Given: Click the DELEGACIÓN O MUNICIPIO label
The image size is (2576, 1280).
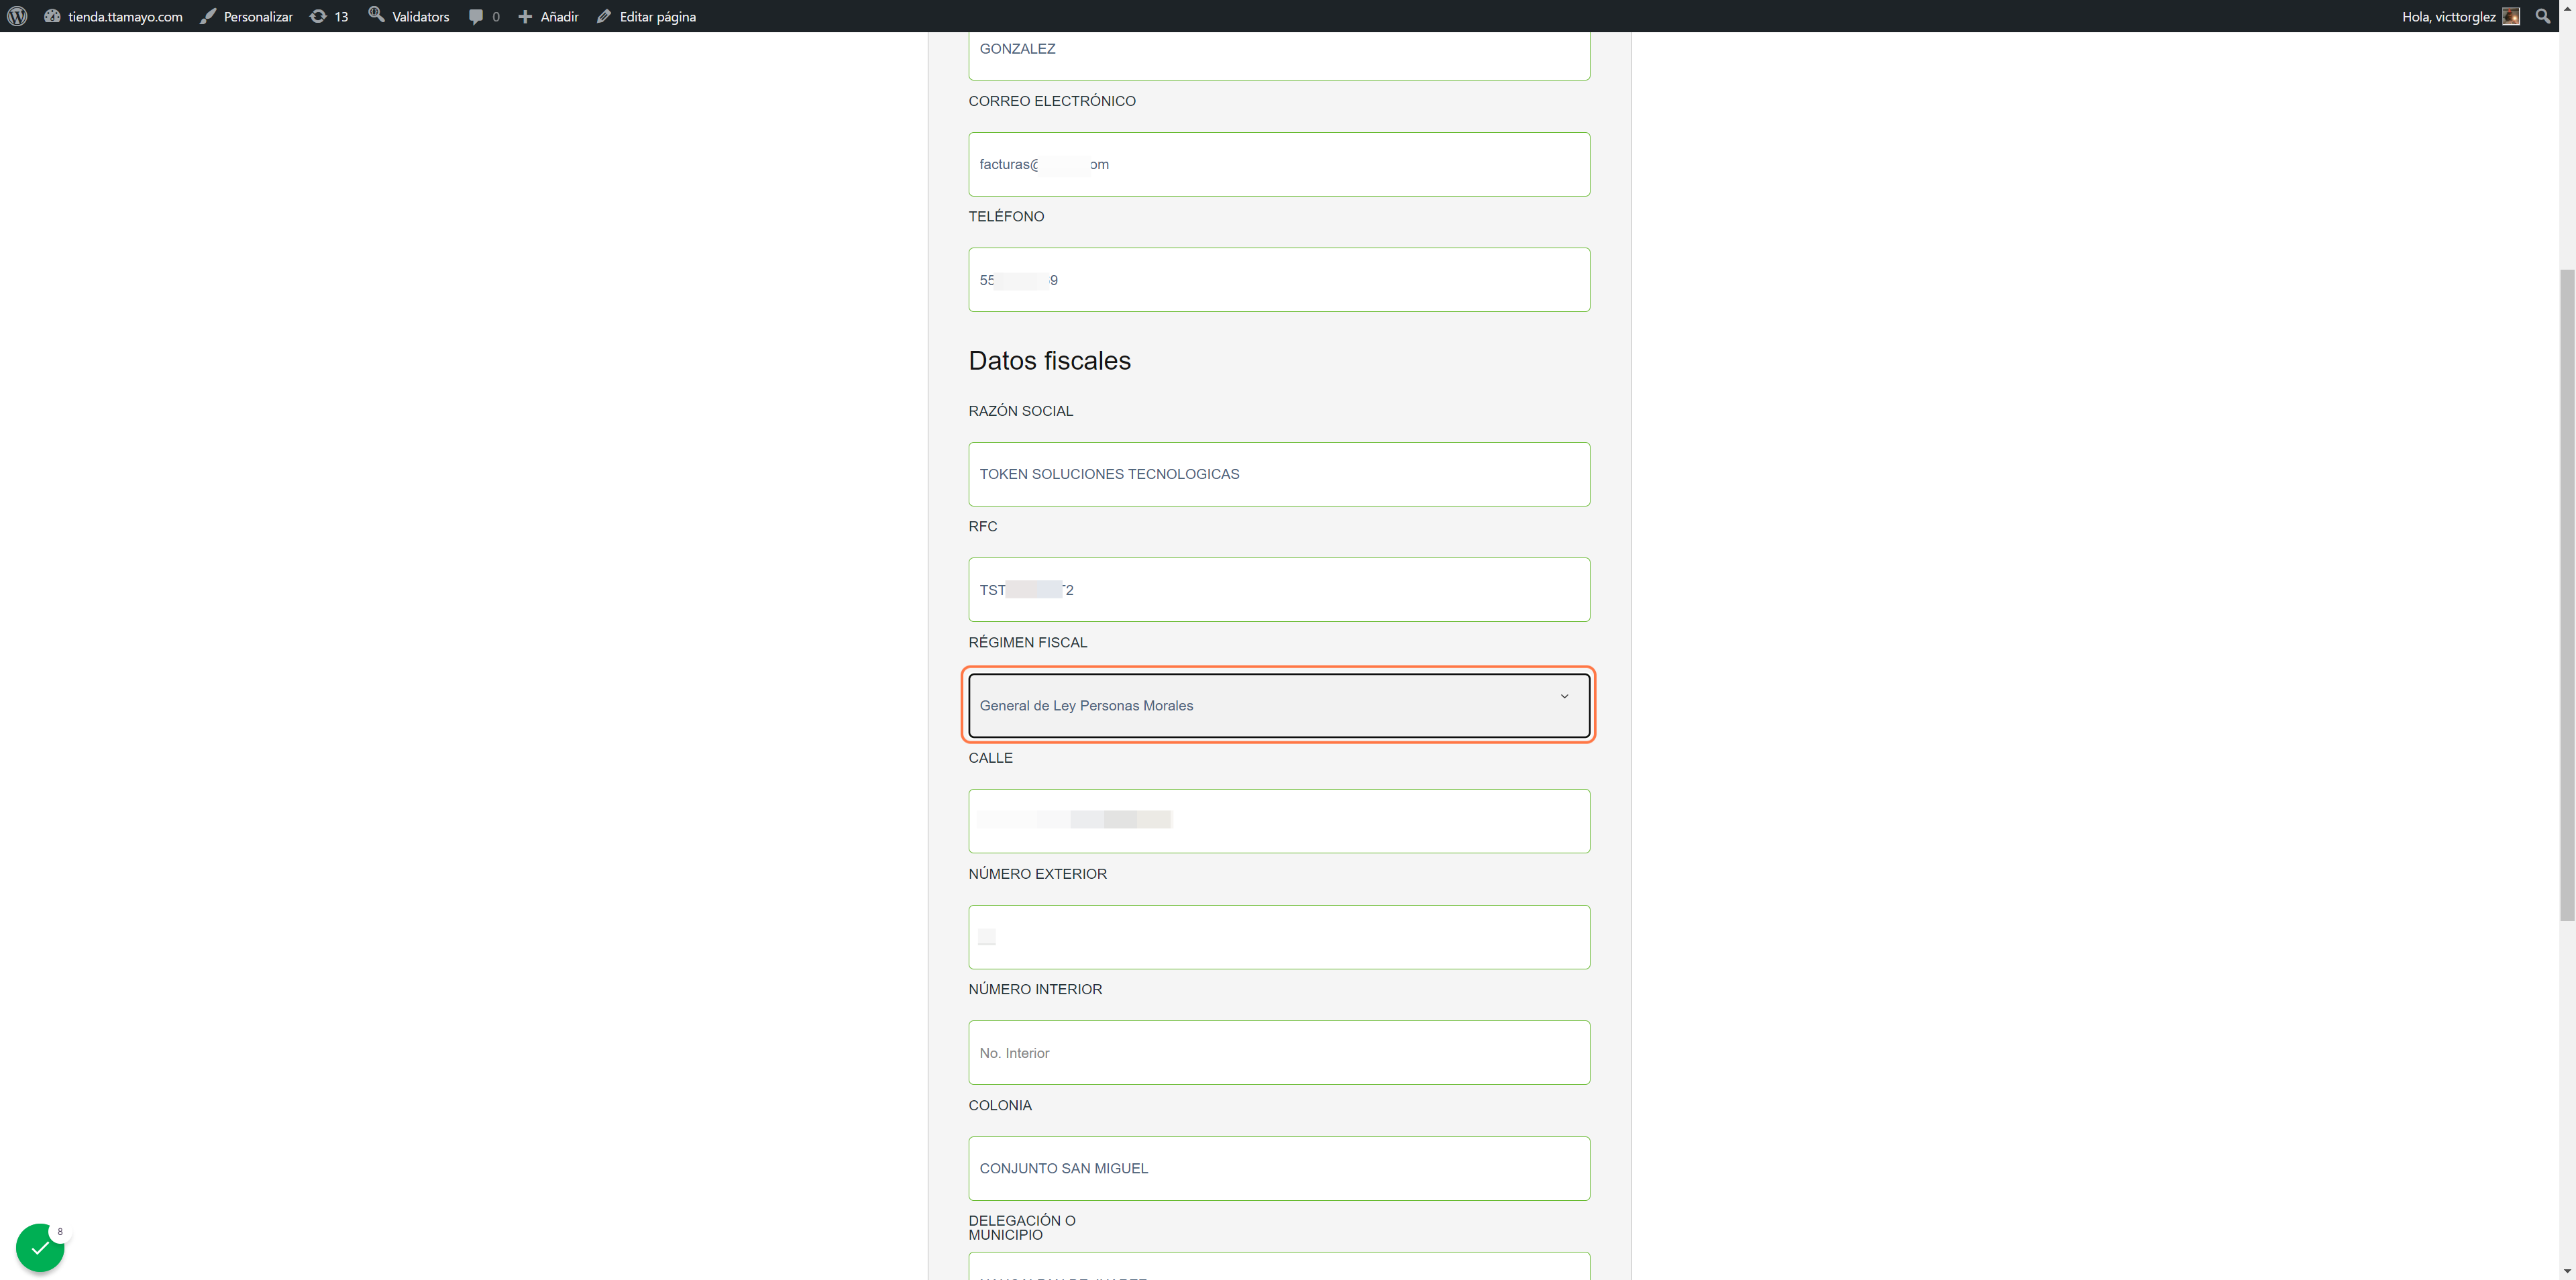Looking at the screenshot, I should (x=1022, y=1227).
